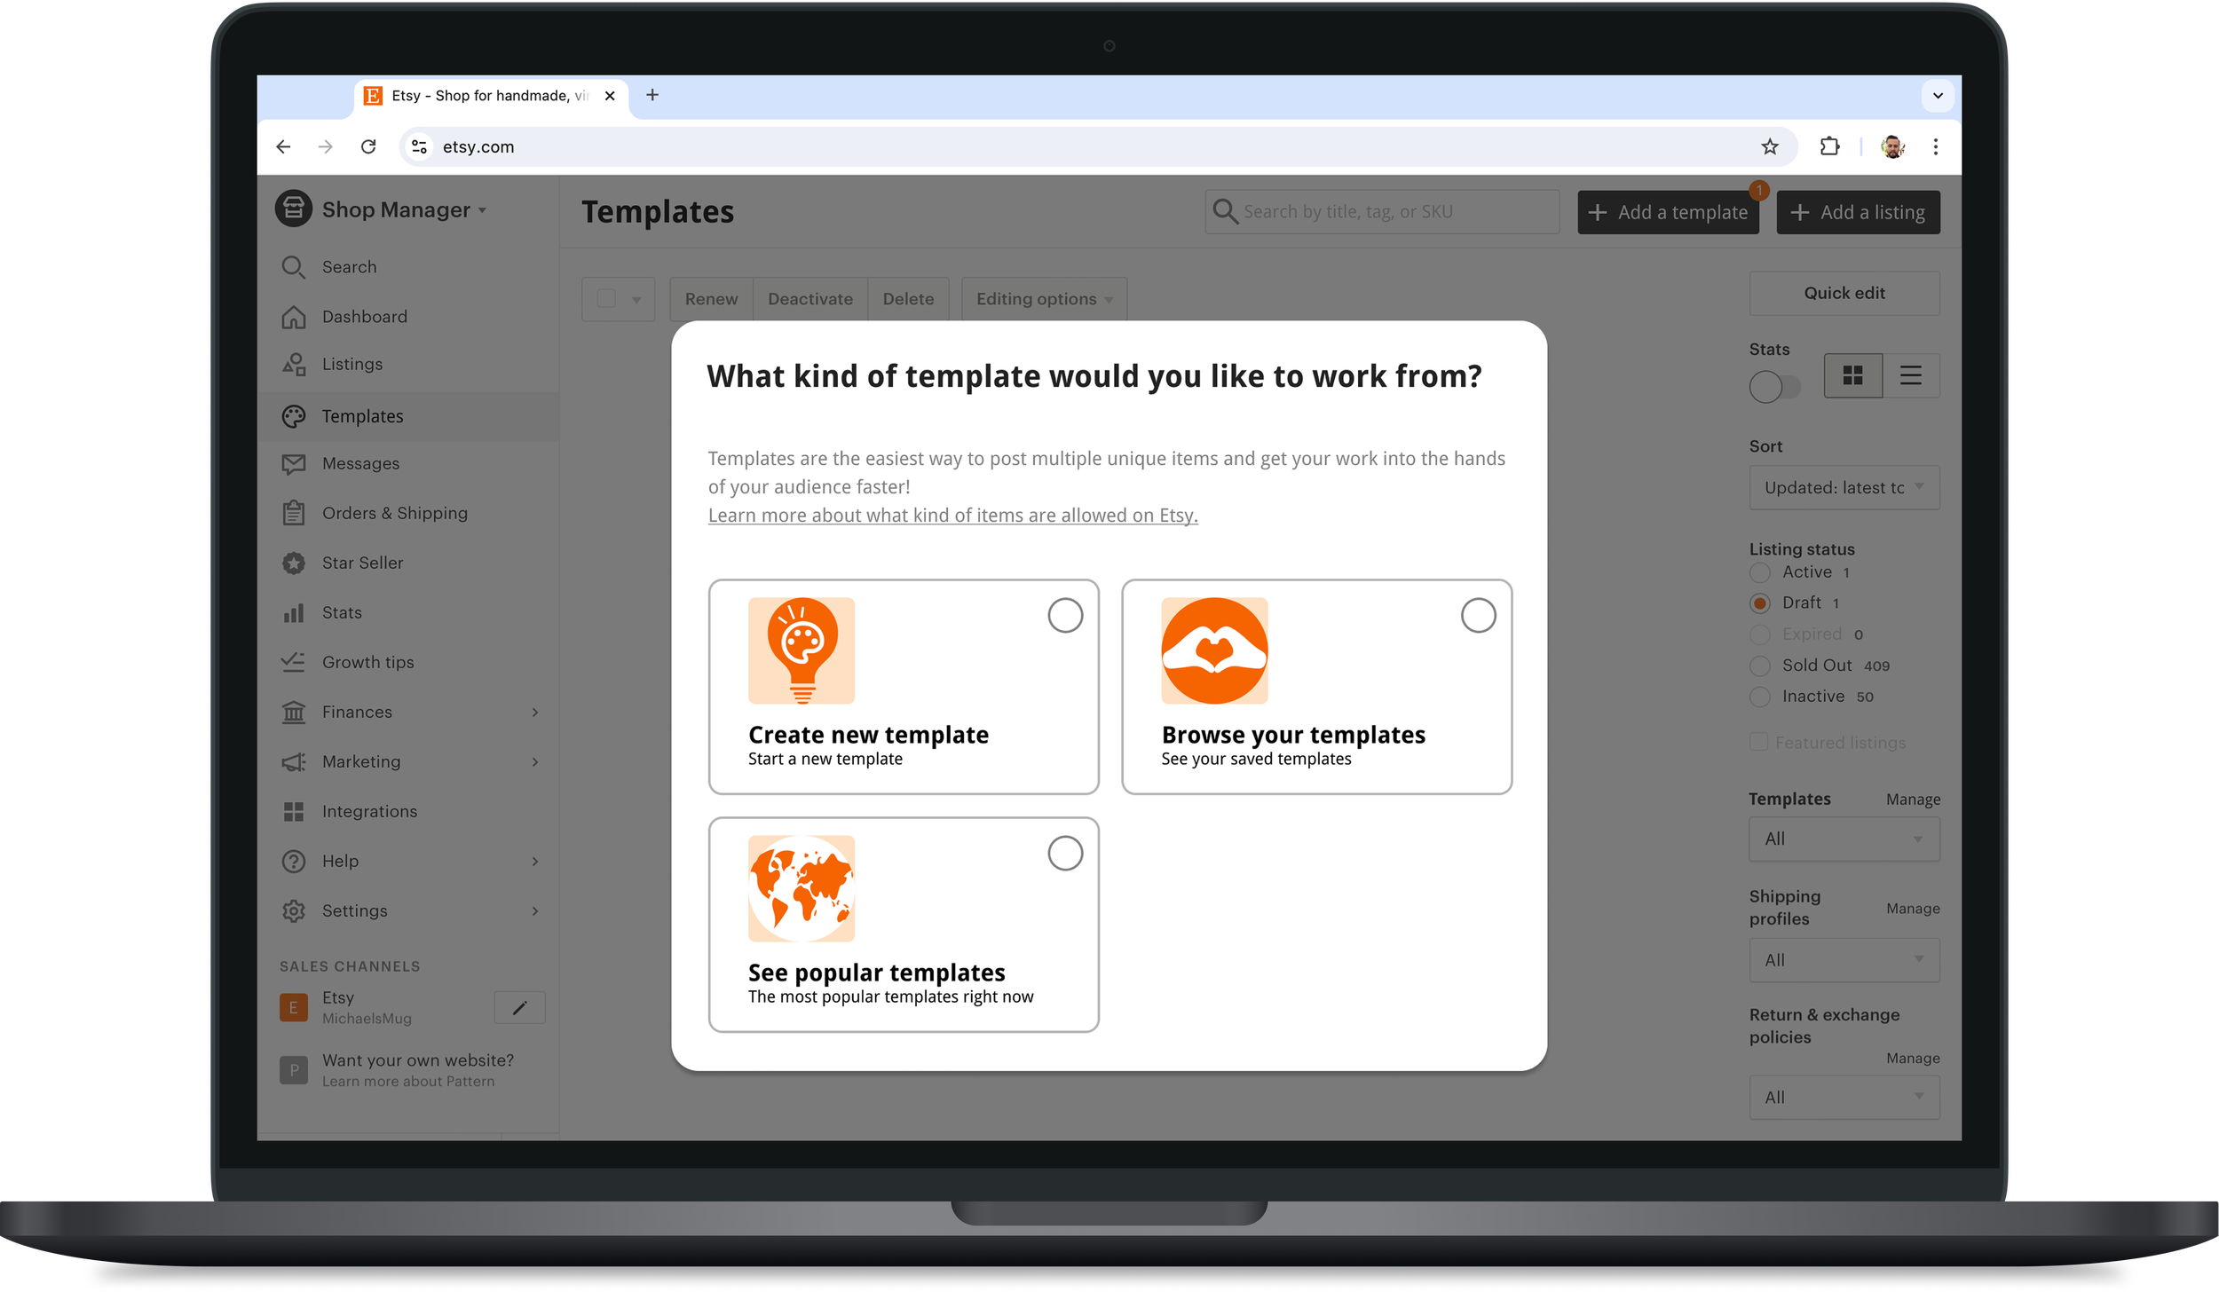Open the allowed items learn more link
This screenshot has width=2219, height=1292.
952,515
